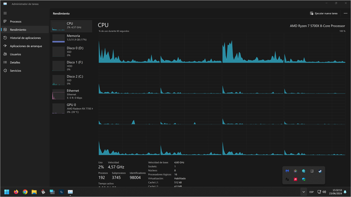
Task: Click the Procesos count 192
Action: coord(101,178)
